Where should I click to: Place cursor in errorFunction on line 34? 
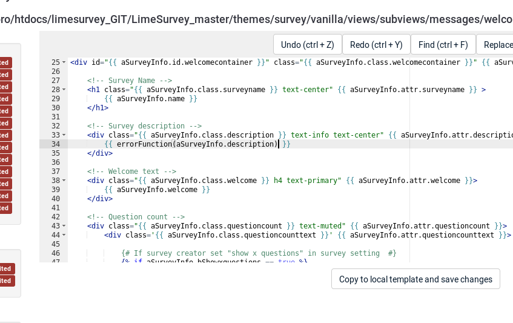point(144,144)
